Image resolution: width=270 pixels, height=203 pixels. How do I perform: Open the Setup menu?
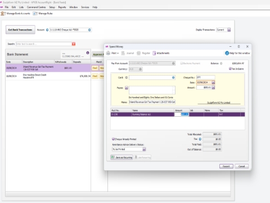coord(52,7)
